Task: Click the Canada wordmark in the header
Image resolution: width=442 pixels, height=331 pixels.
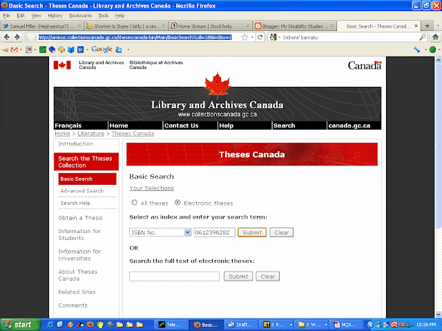Action: pyautogui.click(x=365, y=66)
